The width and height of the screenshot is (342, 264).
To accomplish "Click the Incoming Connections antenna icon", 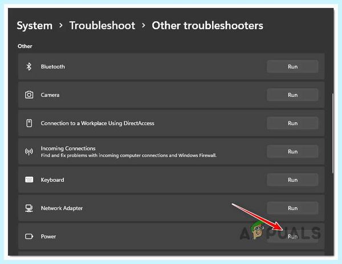I will tap(29, 152).
